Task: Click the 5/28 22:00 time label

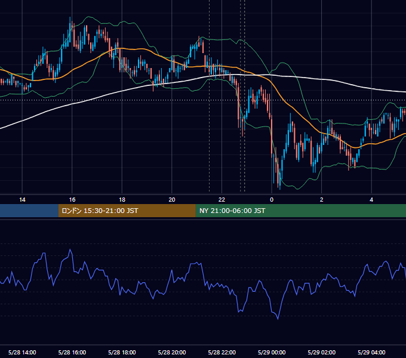Action: tap(222, 352)
